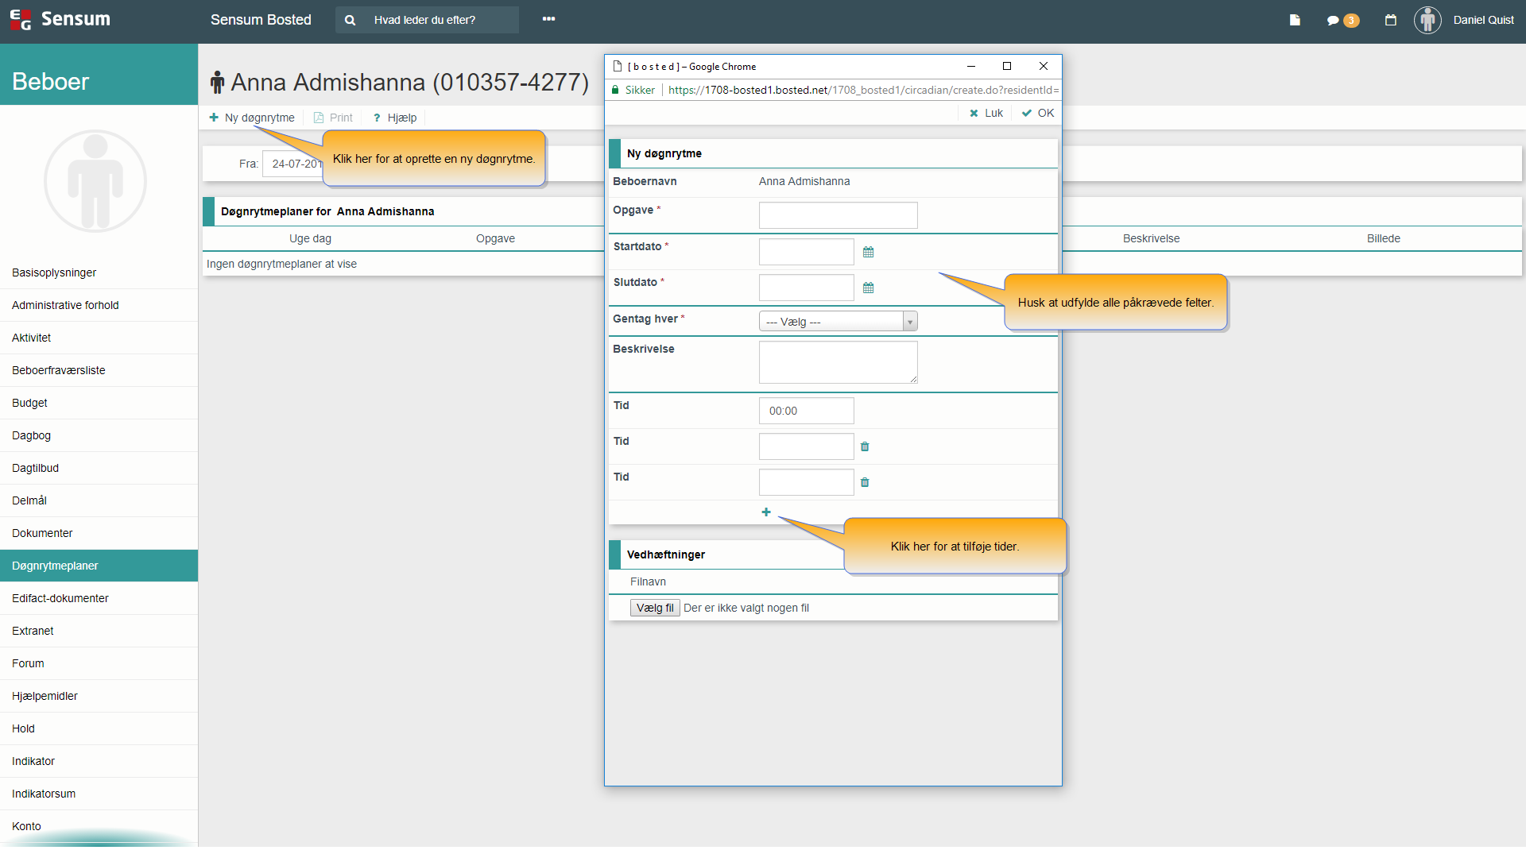Open Beboerfraværsliste in sidebar

click(99, 370)
